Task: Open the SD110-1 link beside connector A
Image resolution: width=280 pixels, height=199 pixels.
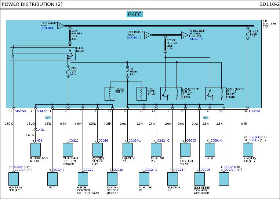Action: (x=47, y=28)
